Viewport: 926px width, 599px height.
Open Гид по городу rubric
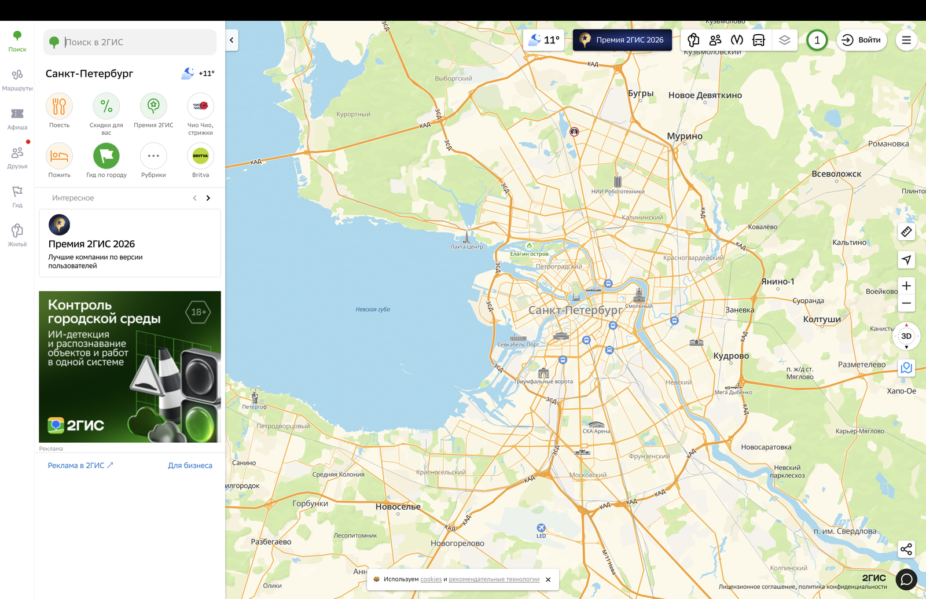click(x=106, y=156)
